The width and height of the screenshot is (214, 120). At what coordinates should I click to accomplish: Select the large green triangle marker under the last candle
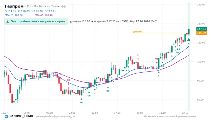click(x=189, y=39)
